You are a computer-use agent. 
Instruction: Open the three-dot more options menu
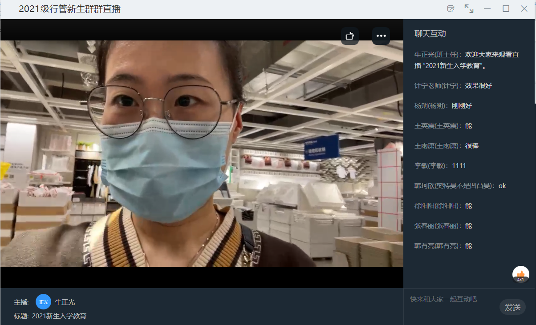click(x=381, y=36)
